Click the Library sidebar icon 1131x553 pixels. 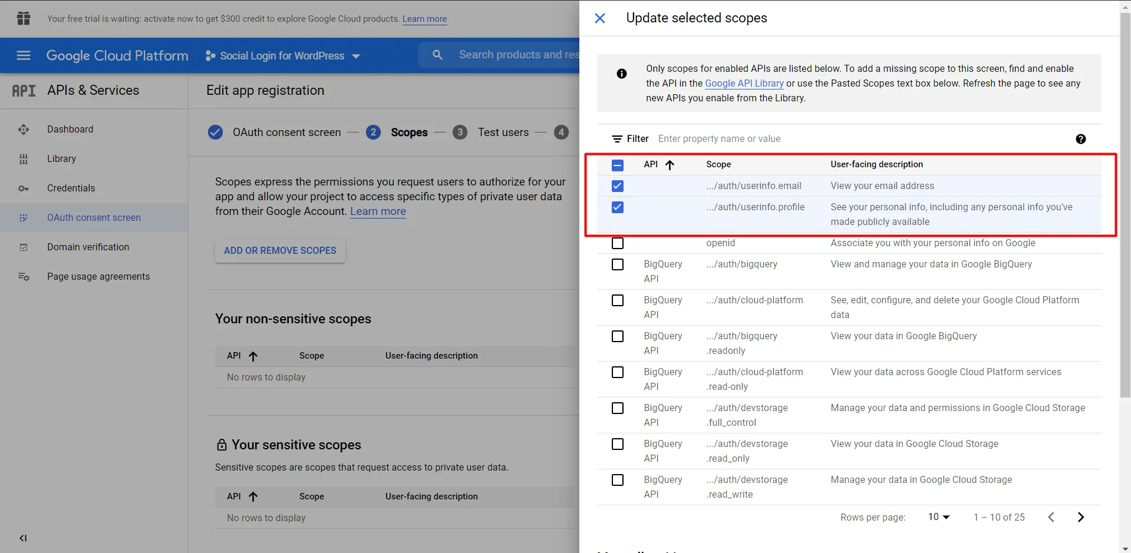pos(24,159)
